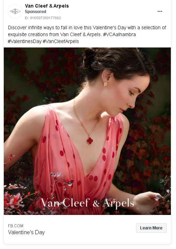Image resolution: width=176 pixels, height=249 pixels.
Task: Click the red clover pendant in the photo
Action: pyautogui.click(x=90, y=141)
